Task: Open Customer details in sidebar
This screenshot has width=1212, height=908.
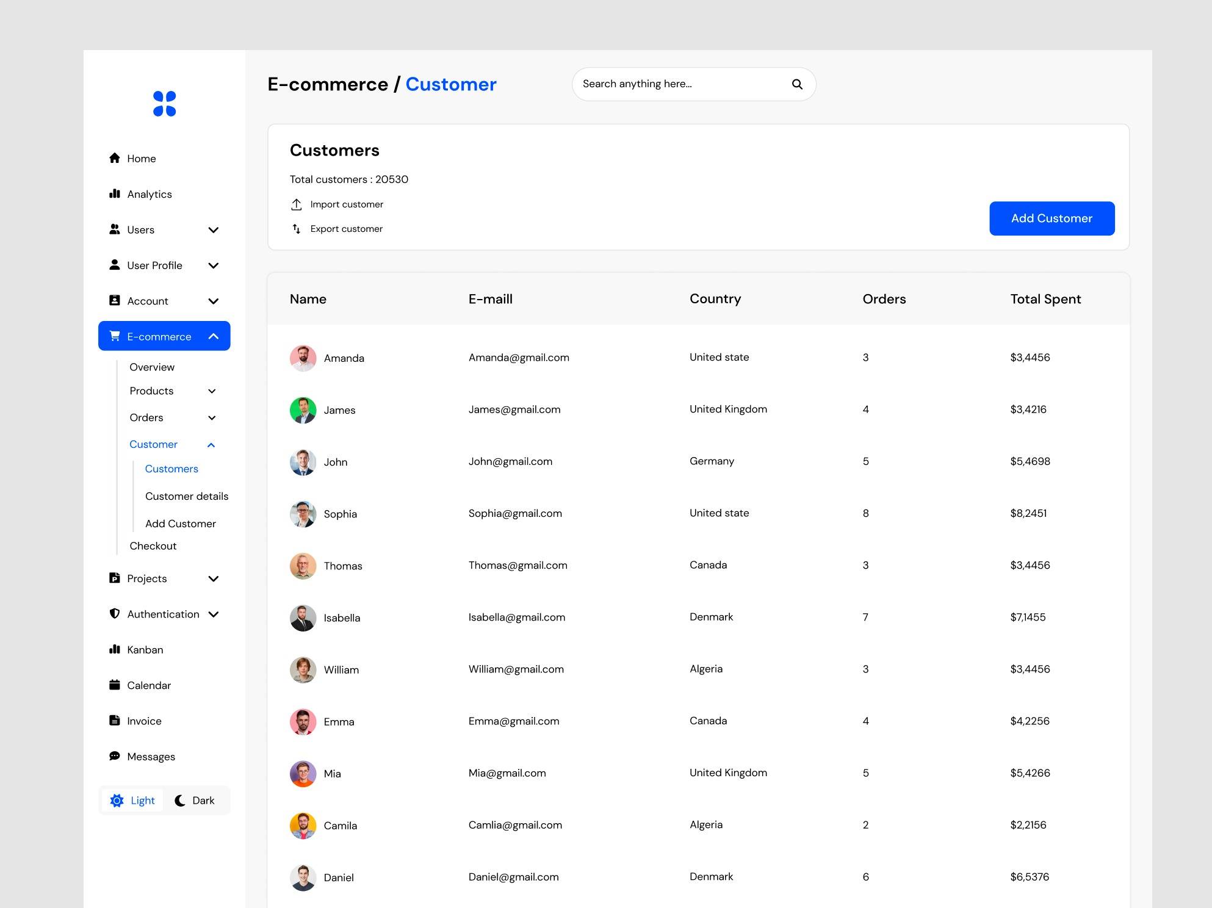Action: [x=187, y=496]
